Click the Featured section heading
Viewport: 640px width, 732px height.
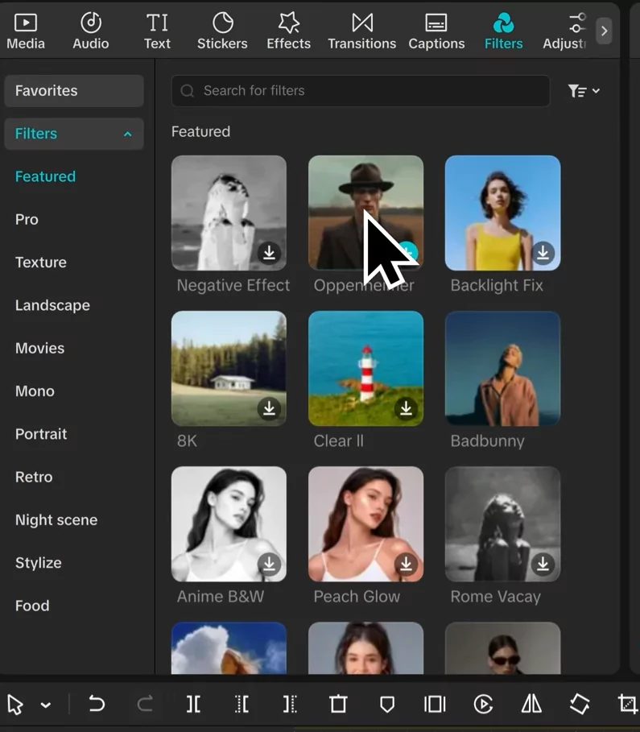point(200,131)
